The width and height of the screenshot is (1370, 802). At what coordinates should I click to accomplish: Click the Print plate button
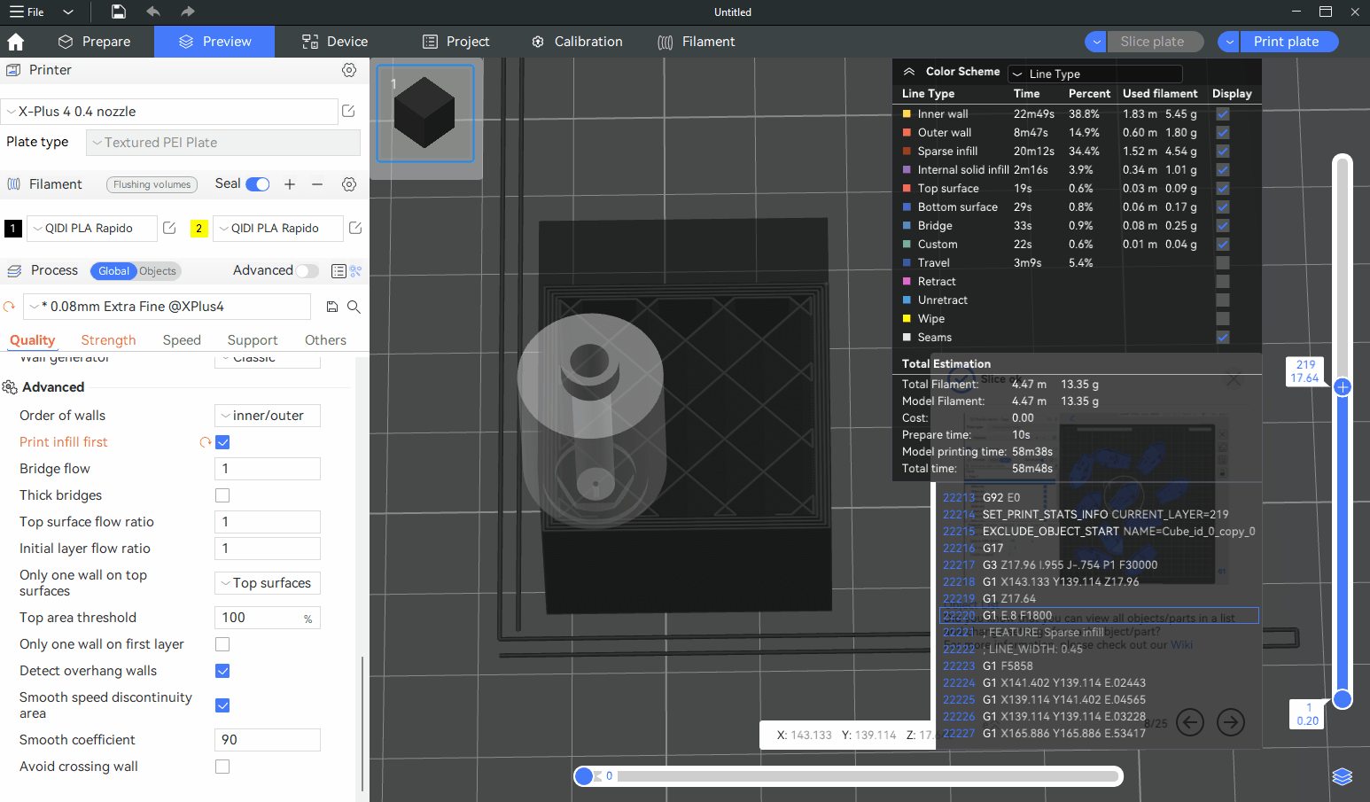tap(1286, 42)
